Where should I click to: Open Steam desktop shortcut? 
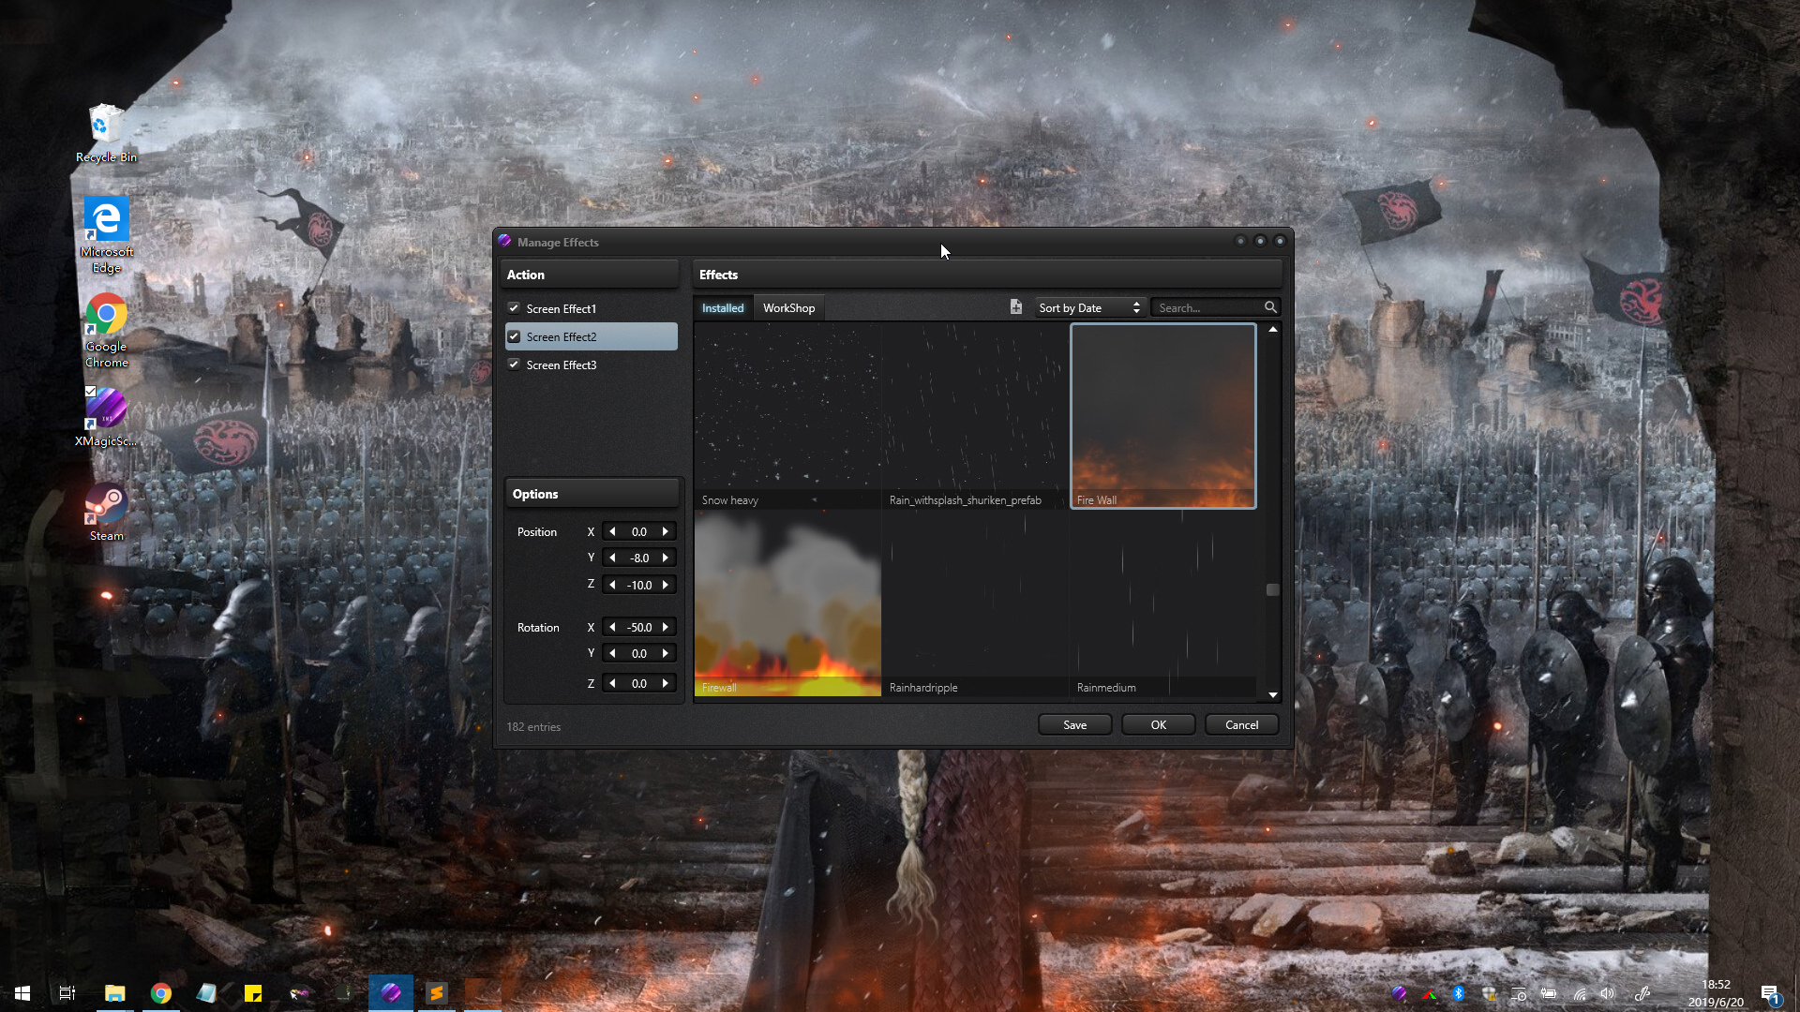click(x=106, y=512)
